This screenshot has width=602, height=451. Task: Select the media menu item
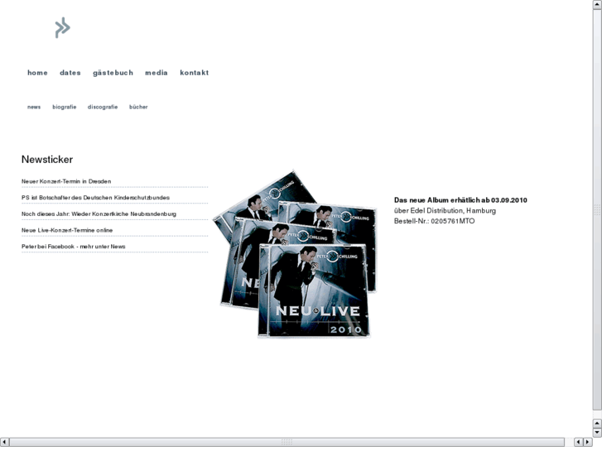(x=157, y=73)
